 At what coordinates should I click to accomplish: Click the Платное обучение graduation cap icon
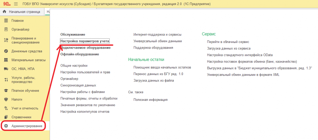pos(6,91)
